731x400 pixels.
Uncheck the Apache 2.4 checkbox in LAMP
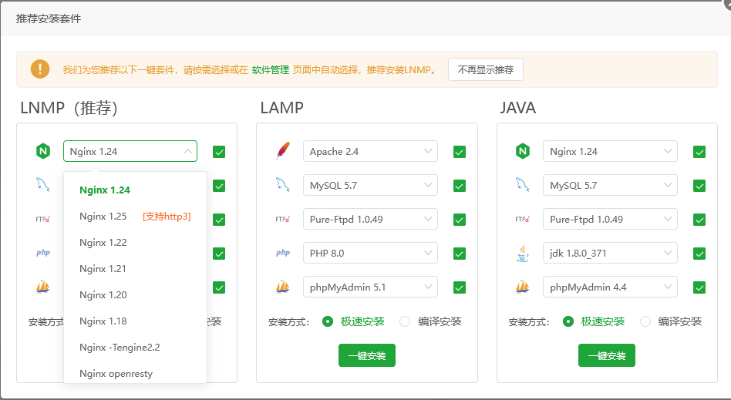(x=460, y=152)
